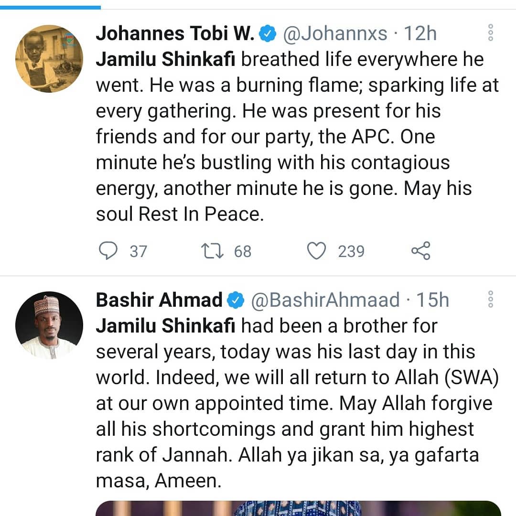The width and height of the screenshot is (516, 516).
Task: Open the @BashirAhmaad handle link
Action: point(325,300)
